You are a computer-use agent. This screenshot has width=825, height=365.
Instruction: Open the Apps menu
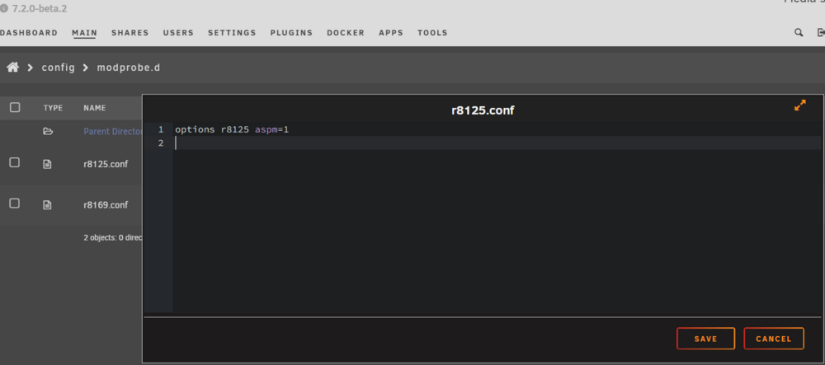tap(391, 33)
